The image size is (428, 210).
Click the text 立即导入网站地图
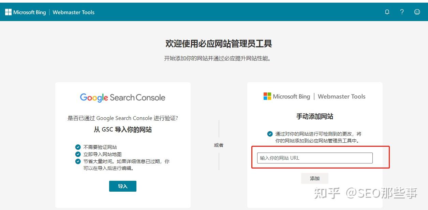[103, 154]
